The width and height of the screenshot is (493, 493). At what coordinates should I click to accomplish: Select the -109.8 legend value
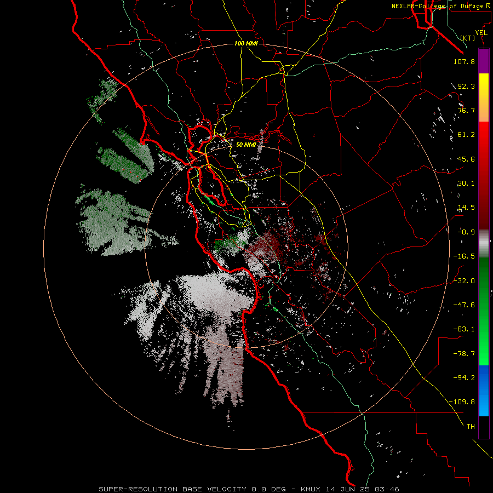point(462,402)
